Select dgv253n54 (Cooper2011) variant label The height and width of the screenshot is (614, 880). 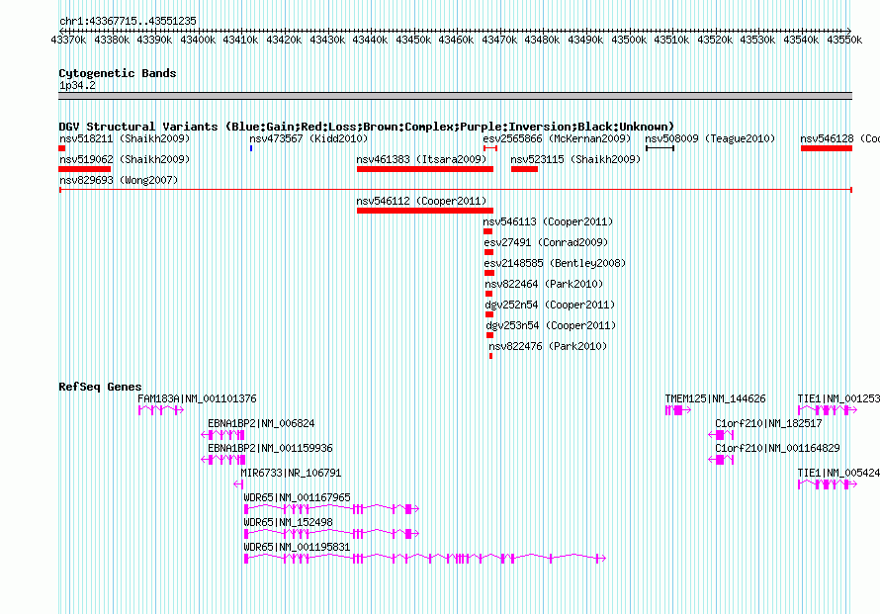(x=551, y=325)
